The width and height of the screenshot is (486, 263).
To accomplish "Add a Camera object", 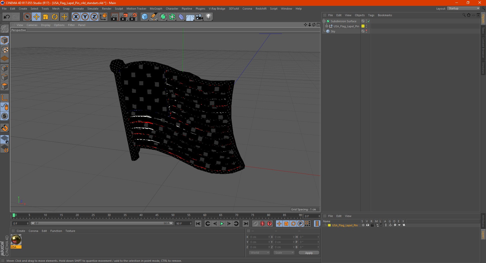I will point(199,17).
